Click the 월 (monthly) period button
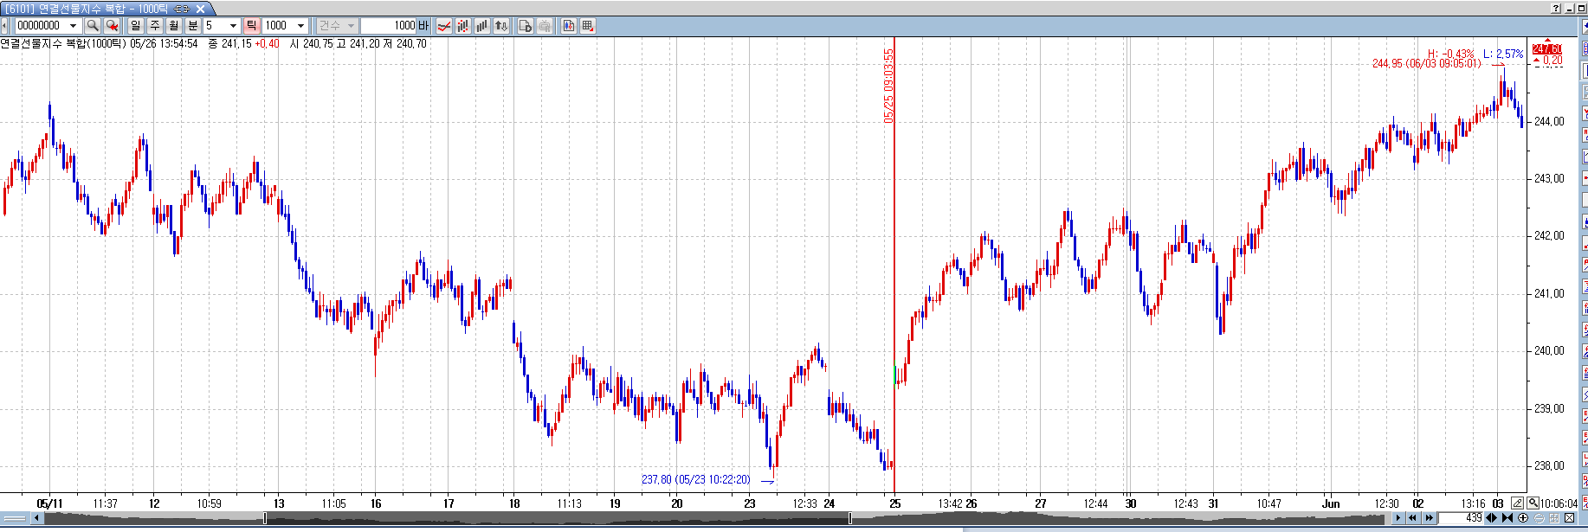 coord(174,26)
